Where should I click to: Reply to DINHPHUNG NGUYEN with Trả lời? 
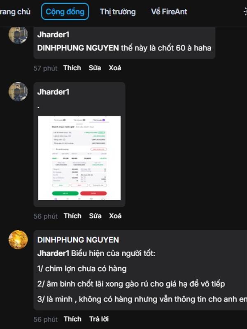[x=99, y=319]
